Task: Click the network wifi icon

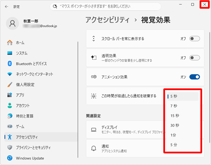Action: [10, 74]
